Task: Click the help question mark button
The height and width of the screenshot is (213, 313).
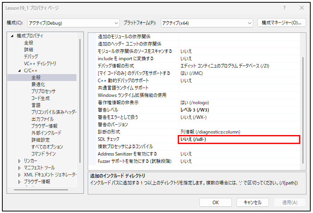Action: click(x=284, y=8)
